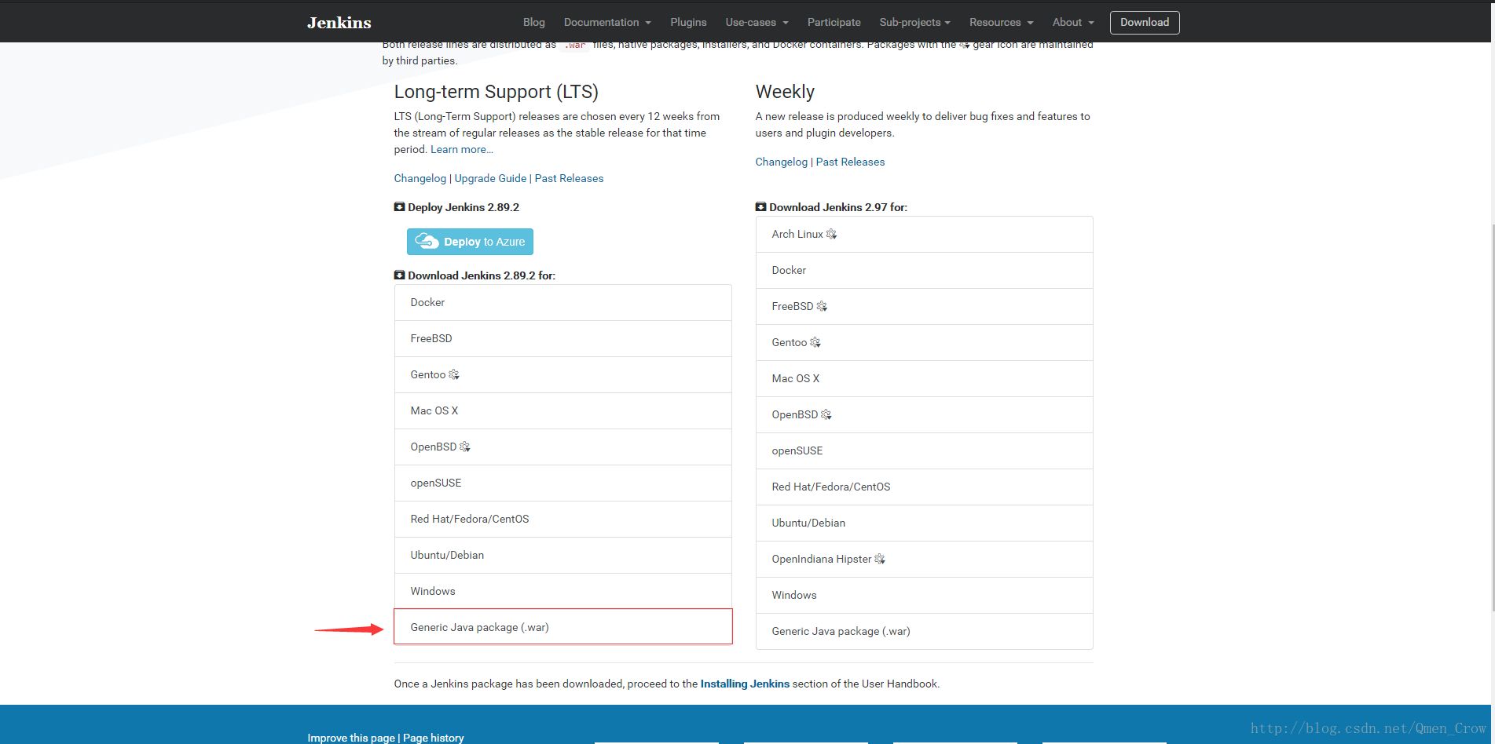The height and width of the screenshot is (744, 1495).
Task: Open the Weekly Changelog link
Action: (781, 162)
